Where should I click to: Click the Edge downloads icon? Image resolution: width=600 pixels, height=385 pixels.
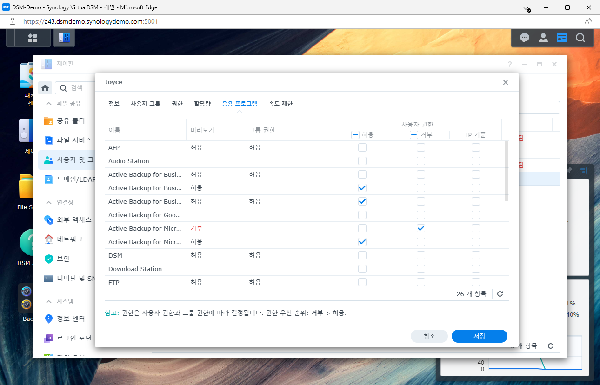[x=527, y=8]
